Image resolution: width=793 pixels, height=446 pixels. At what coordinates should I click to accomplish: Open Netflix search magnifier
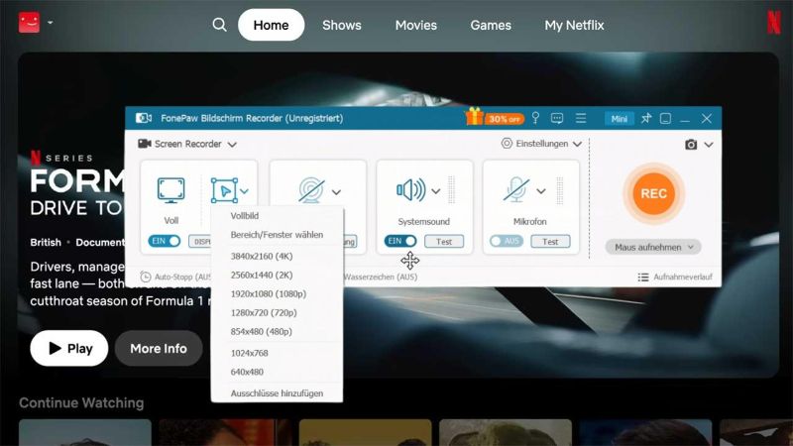[x=219, y=24]
